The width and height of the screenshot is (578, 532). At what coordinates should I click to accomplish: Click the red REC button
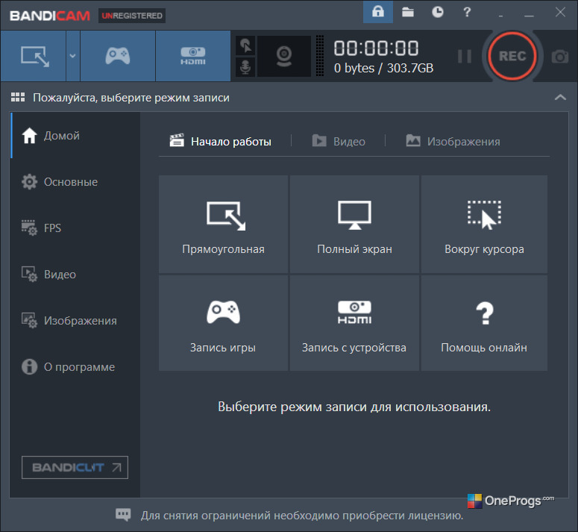512,56
